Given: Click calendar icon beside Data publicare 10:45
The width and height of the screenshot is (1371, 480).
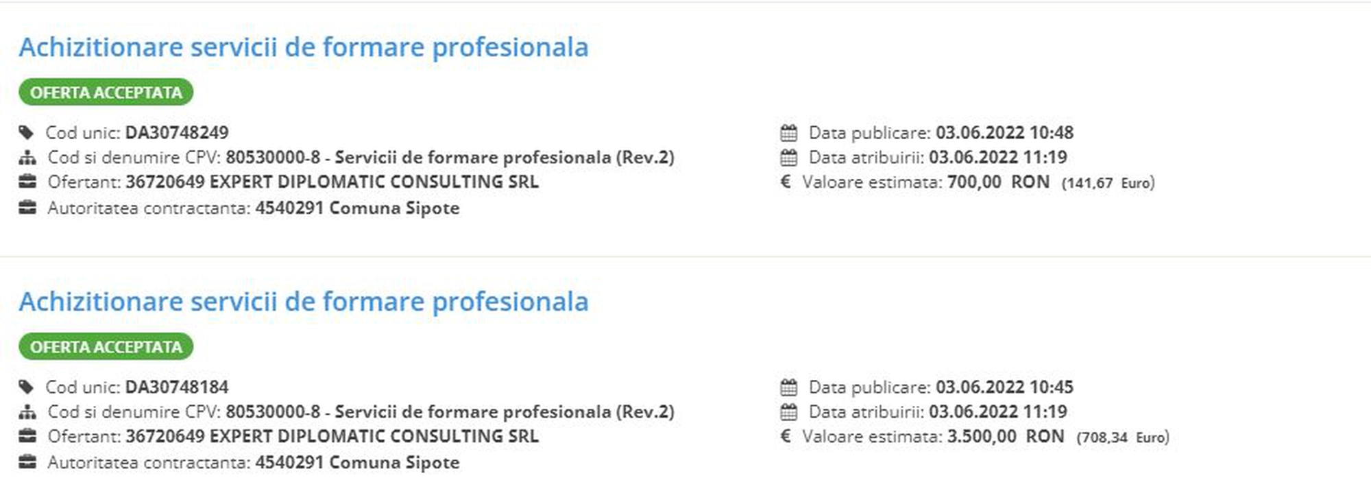Looking at the screenshot, I should tap(789, 387).
